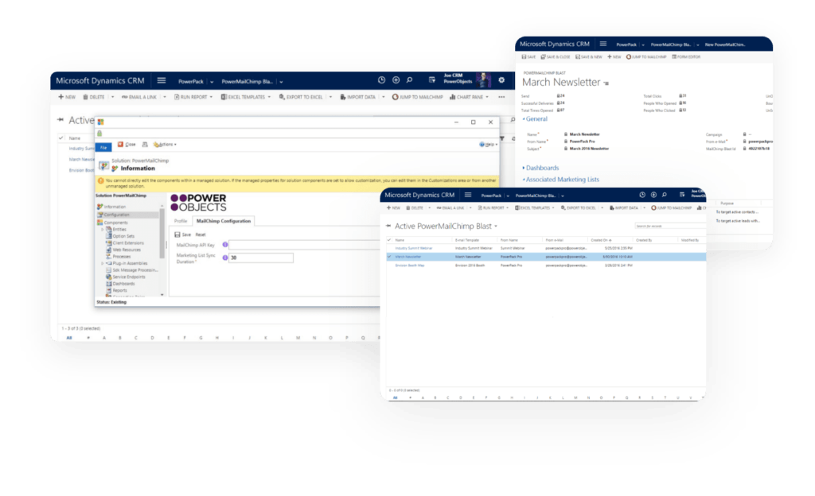The width and height of the screenshot is (815, 496).
Task: Switch to the Profile tab
Action: pyautogui.click(x=181, y=221)
